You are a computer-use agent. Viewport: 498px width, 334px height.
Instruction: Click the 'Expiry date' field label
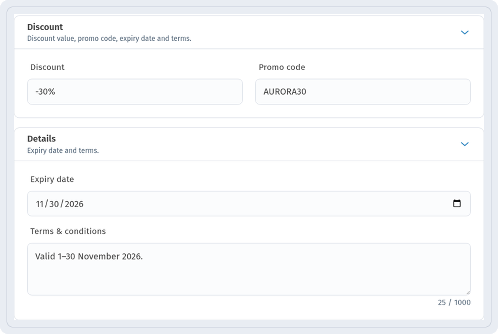tap(52, 179)
